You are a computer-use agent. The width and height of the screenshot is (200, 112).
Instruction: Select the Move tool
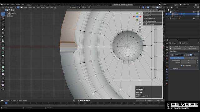tap(3, 22)
